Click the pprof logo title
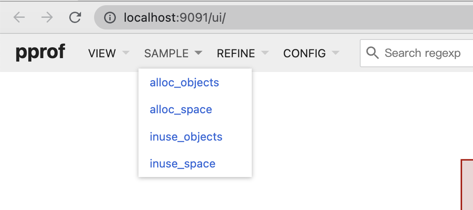The height and width of the screenshot is (210, 473). [x=40, y=52]
